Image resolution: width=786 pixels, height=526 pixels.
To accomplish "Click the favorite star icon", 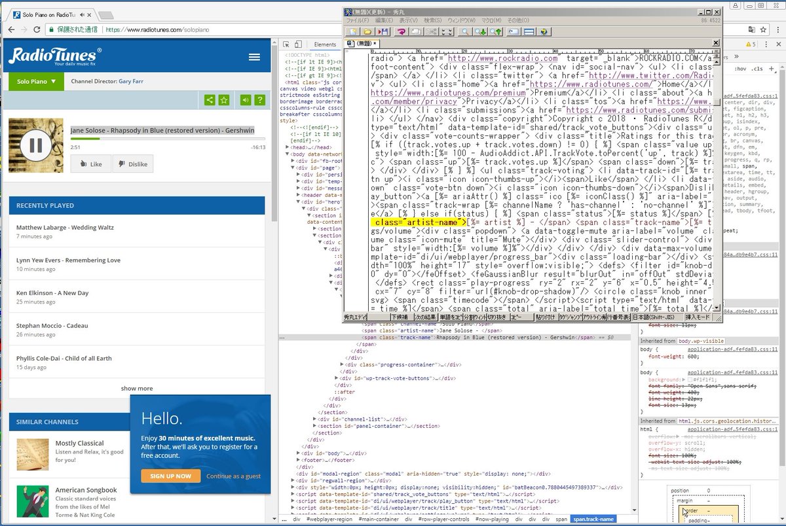I will pyautogui.click(x=224, y=100).
